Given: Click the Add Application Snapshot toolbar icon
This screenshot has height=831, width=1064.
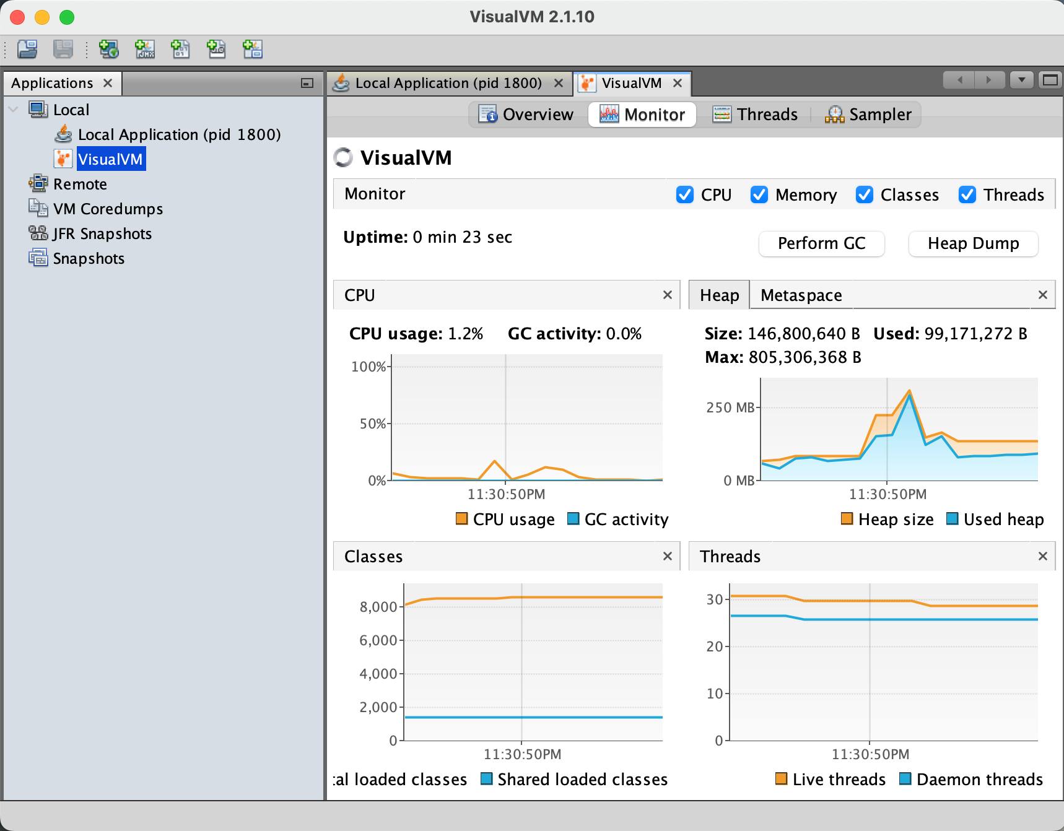Looking at the screenshot, I should [x=253, y=49].
